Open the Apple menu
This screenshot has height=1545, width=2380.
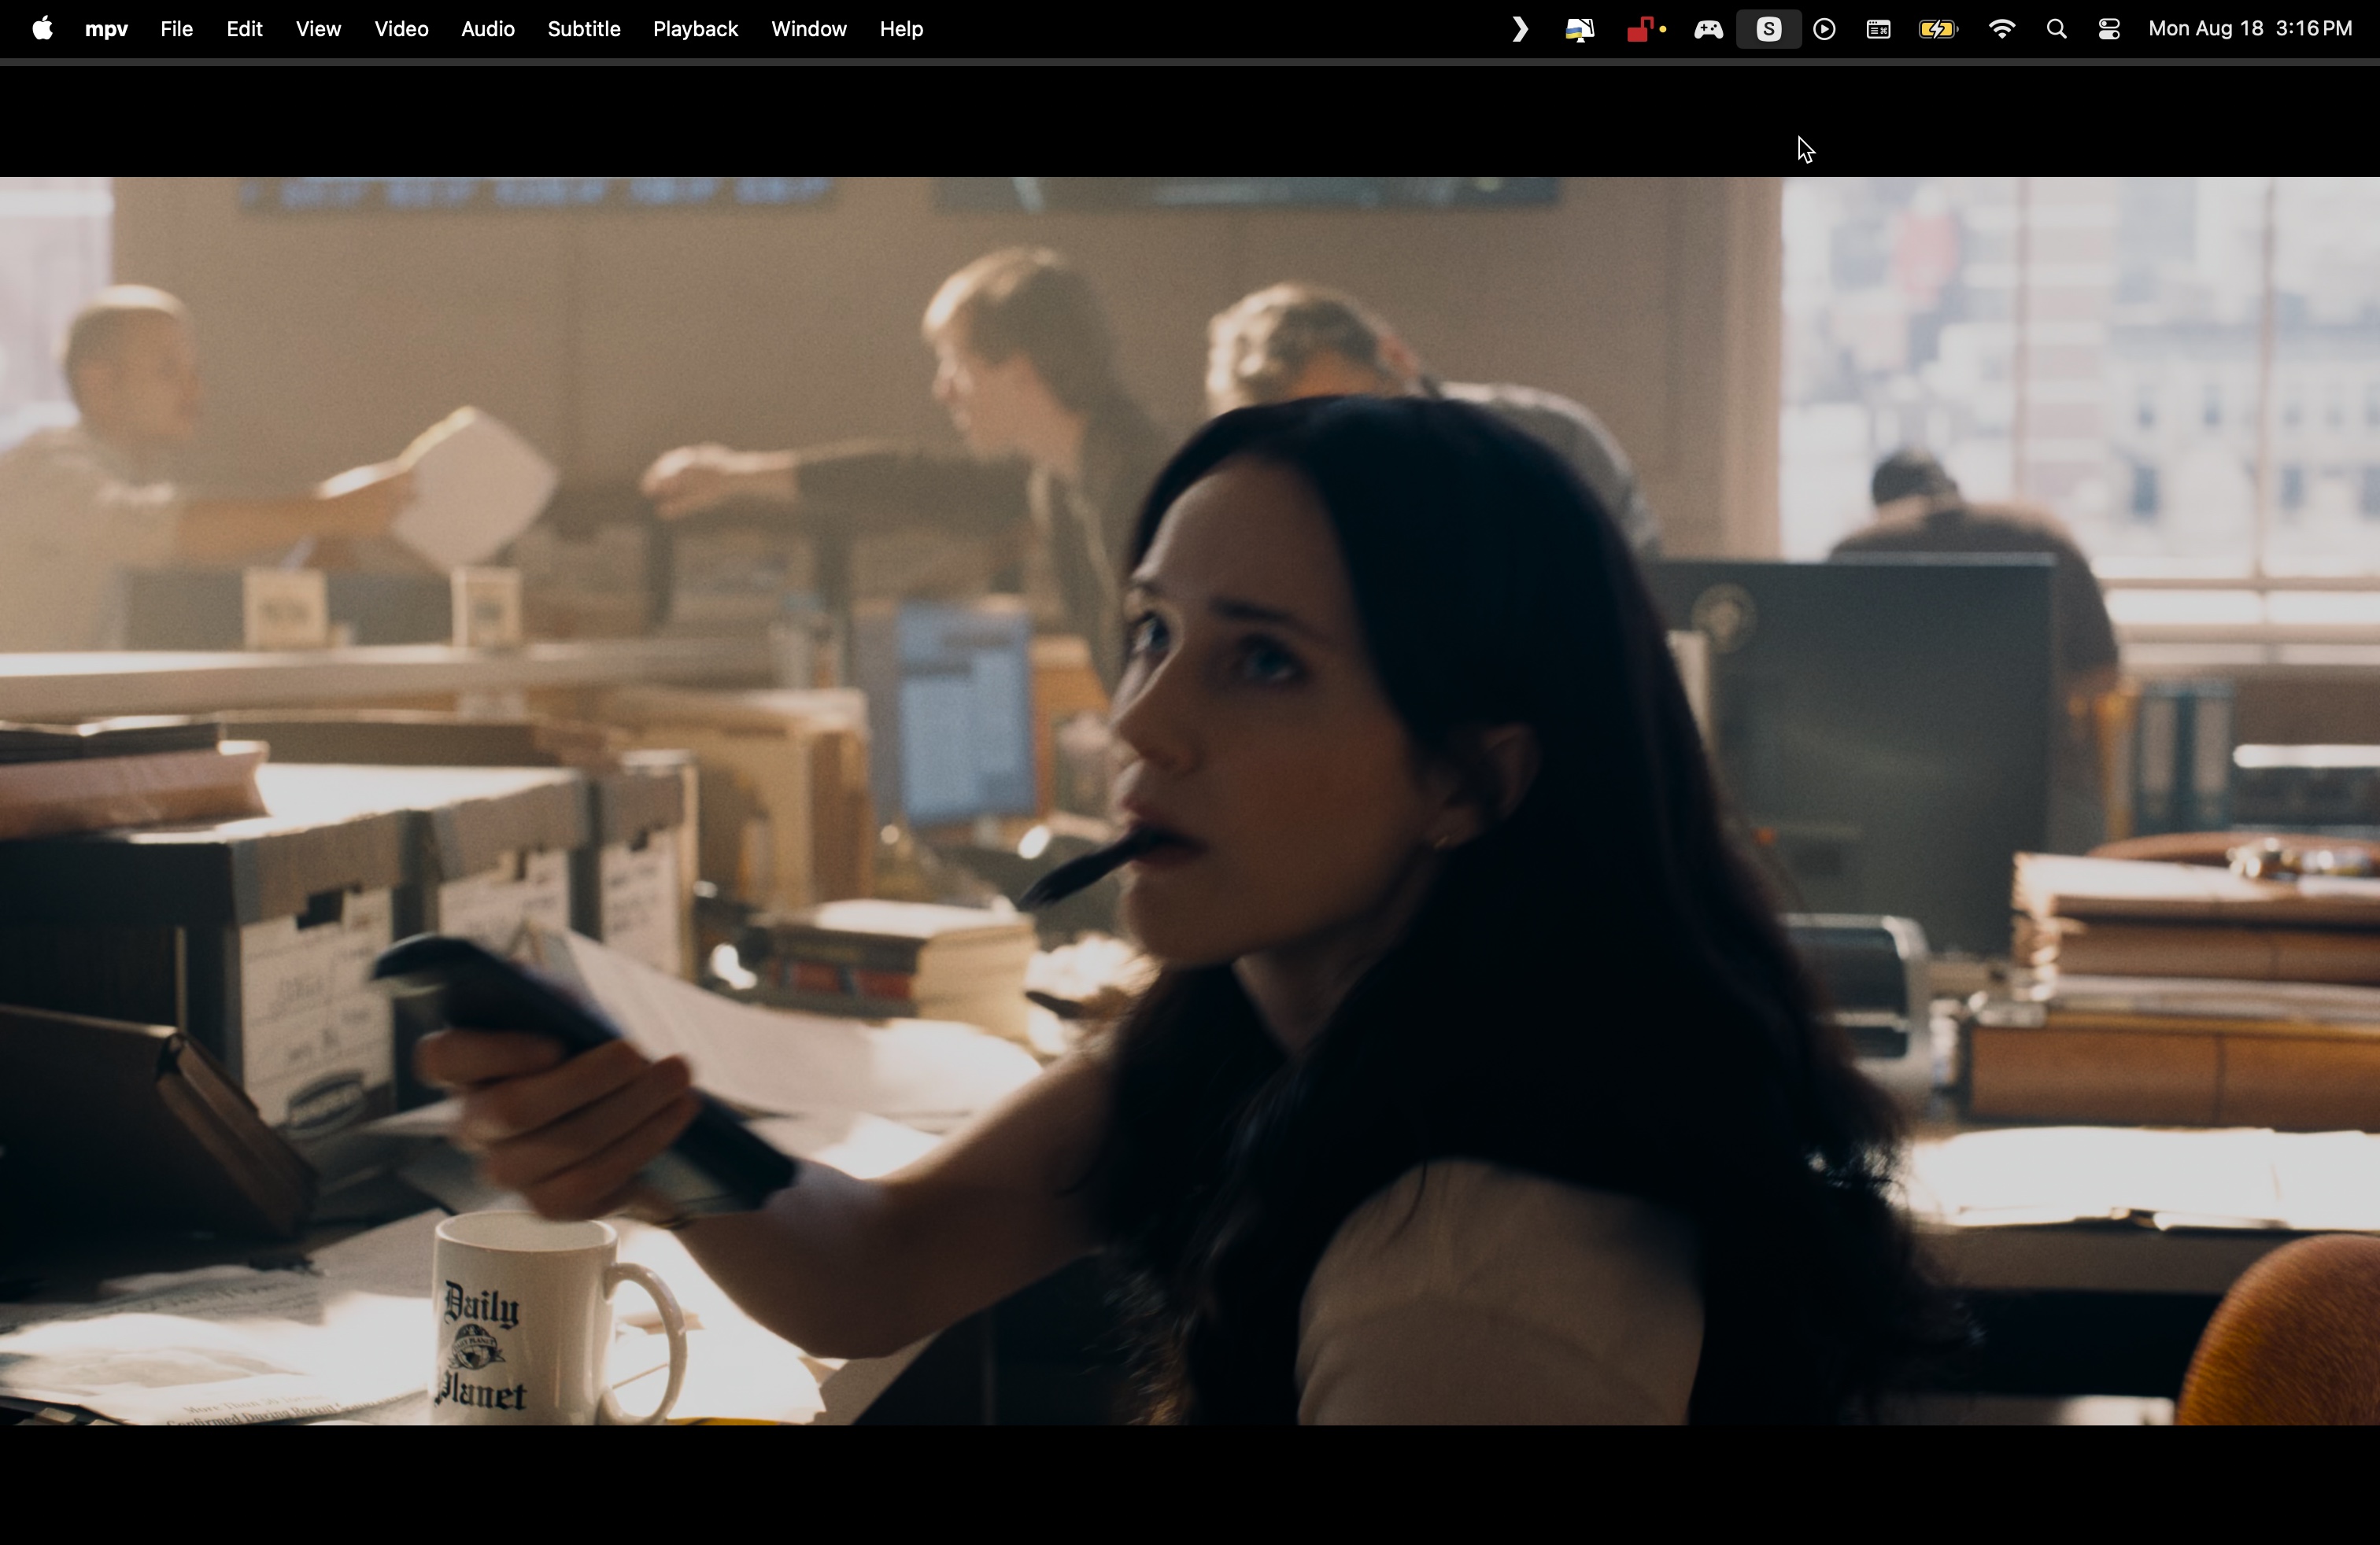[x=42, y=29]
